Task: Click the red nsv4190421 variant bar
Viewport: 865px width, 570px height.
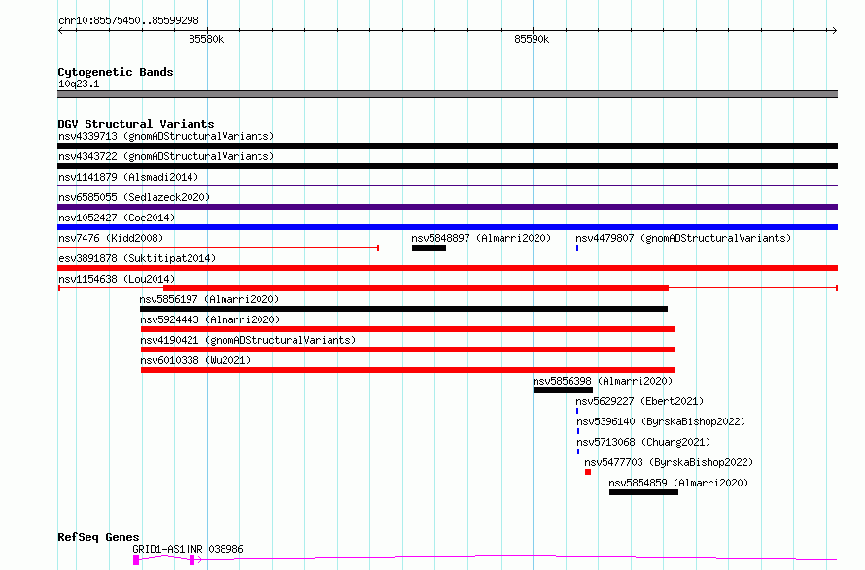Action: (407, 350)
